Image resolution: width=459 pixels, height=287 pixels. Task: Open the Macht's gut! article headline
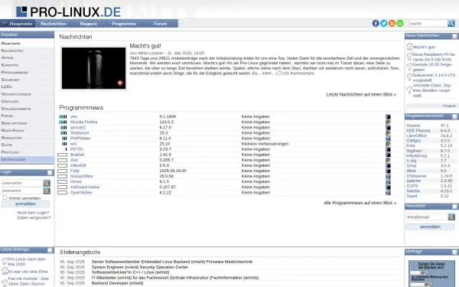point(145,46)
